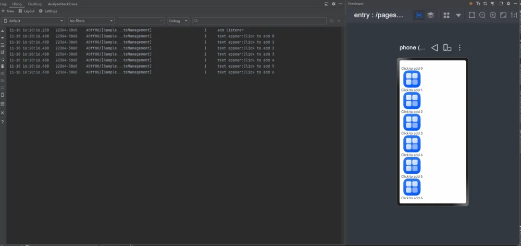Click the down-arrow layers icon in Previewer header
Viewport: 521px width, 246px height.
(492, 4)
